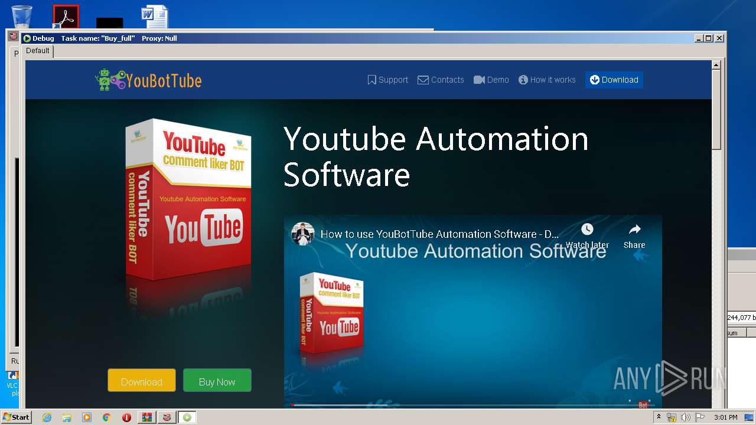Open the Contacts page link
Screen dimensions: 756x425
[441, 80]
